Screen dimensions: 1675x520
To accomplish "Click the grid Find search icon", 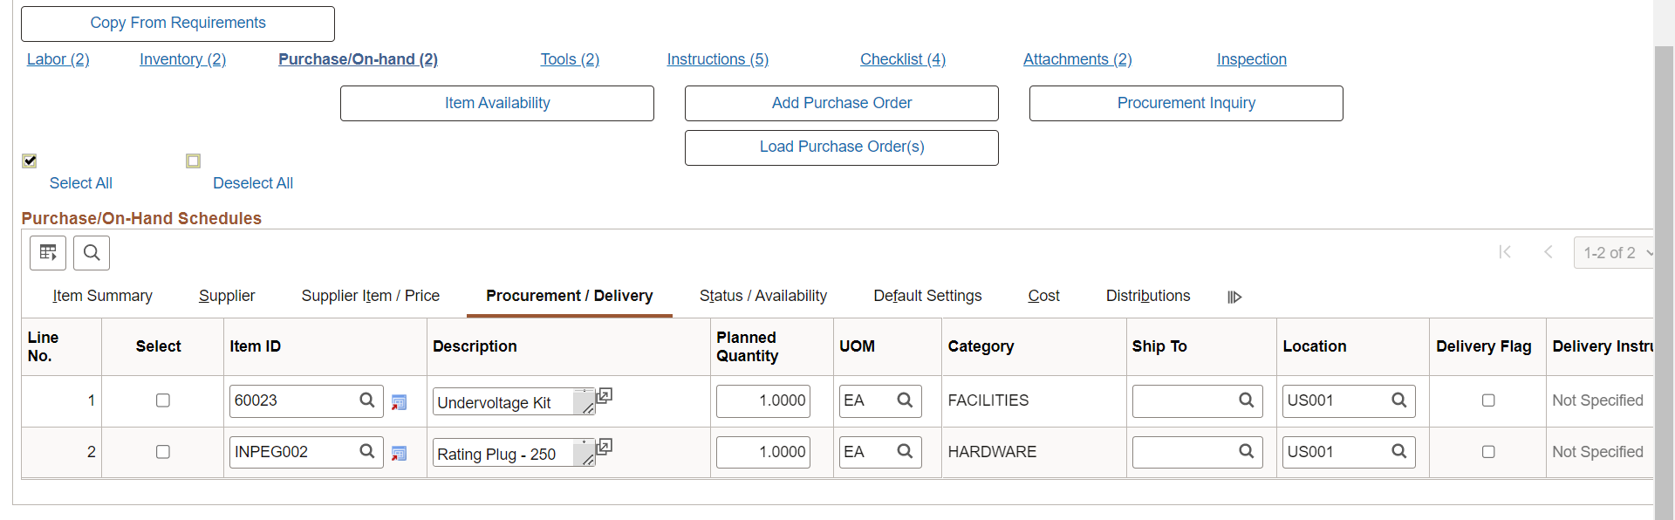I will coord(92,253).
